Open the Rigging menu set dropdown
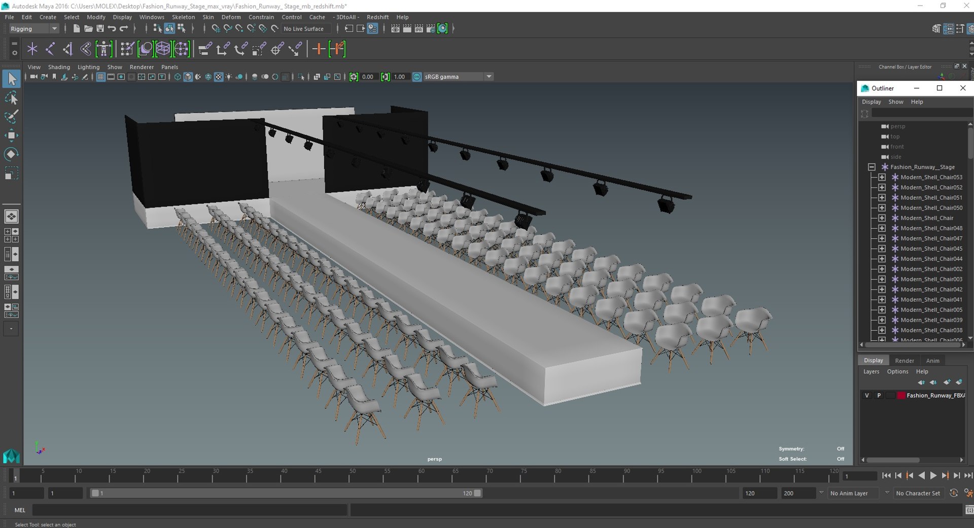Screen dimensions: 974x528 pos(33,29)
